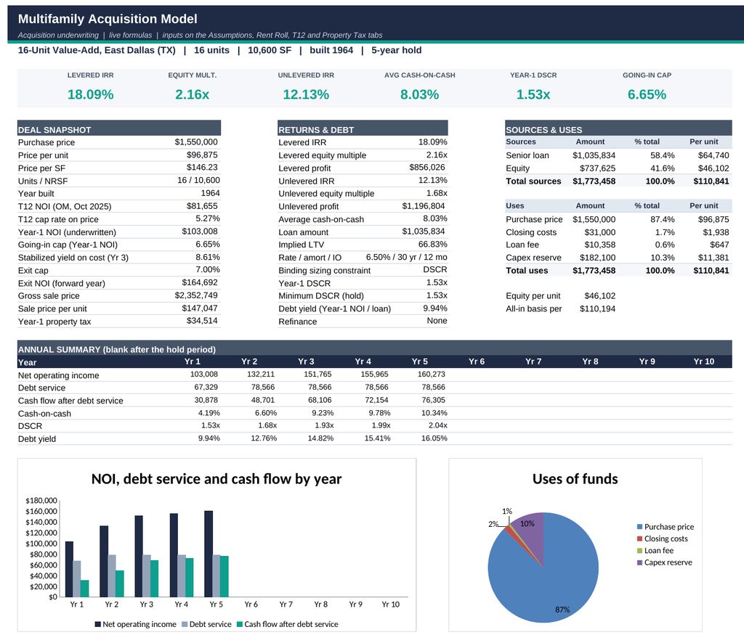Click the Yr 1 column header in Annual Summary
744x635 pixels.
coord(192,361)
